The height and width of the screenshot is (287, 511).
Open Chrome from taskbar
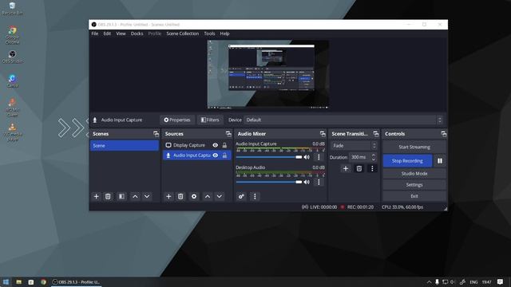tap(43, 281)
